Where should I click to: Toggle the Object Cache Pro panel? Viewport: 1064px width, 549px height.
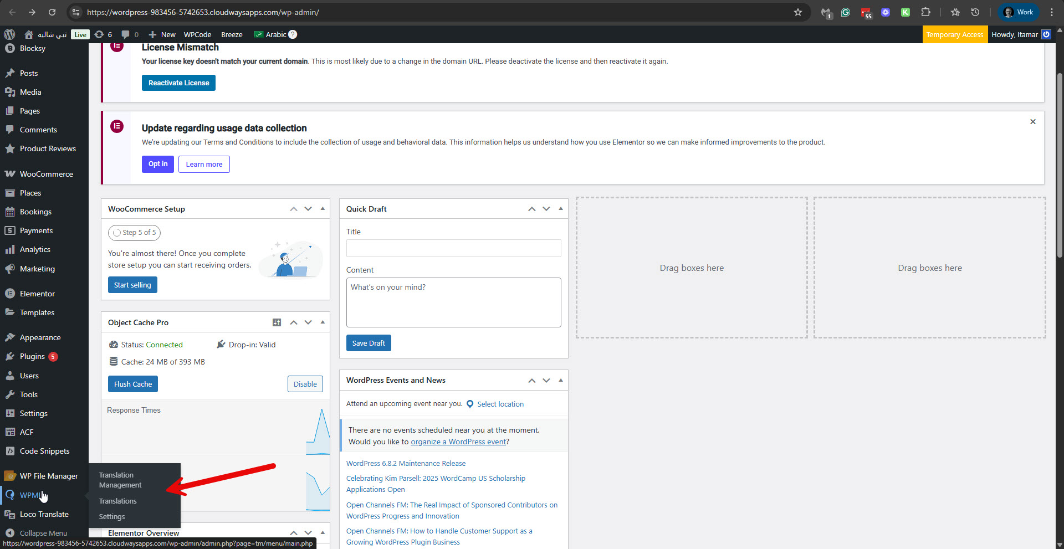click(x=323, y=322)
